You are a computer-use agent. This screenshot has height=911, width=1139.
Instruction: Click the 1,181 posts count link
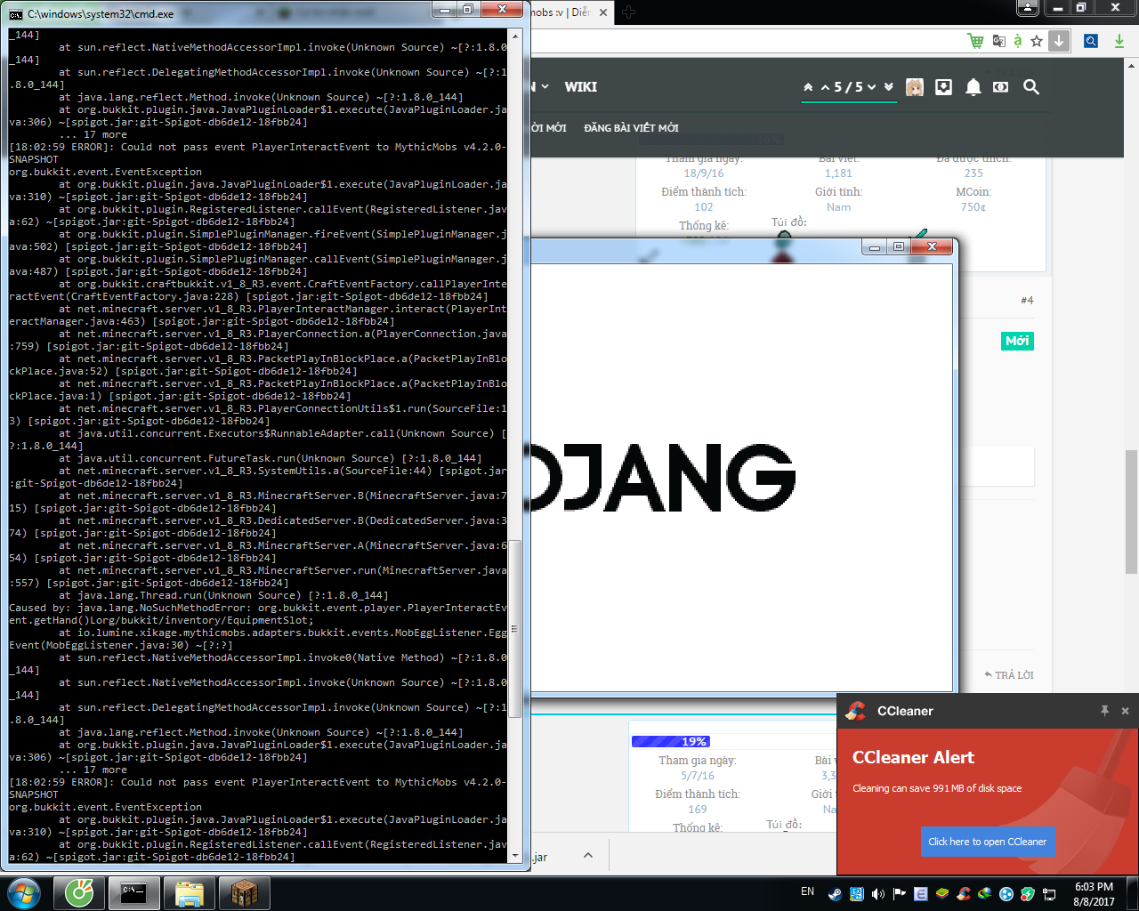(838, 173)
